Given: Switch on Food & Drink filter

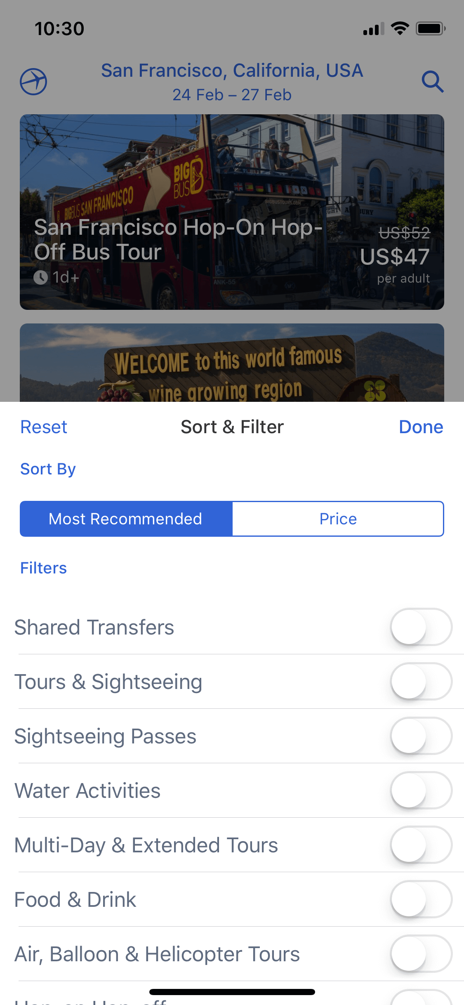Looking at the screenshot, I should [421, 899].
